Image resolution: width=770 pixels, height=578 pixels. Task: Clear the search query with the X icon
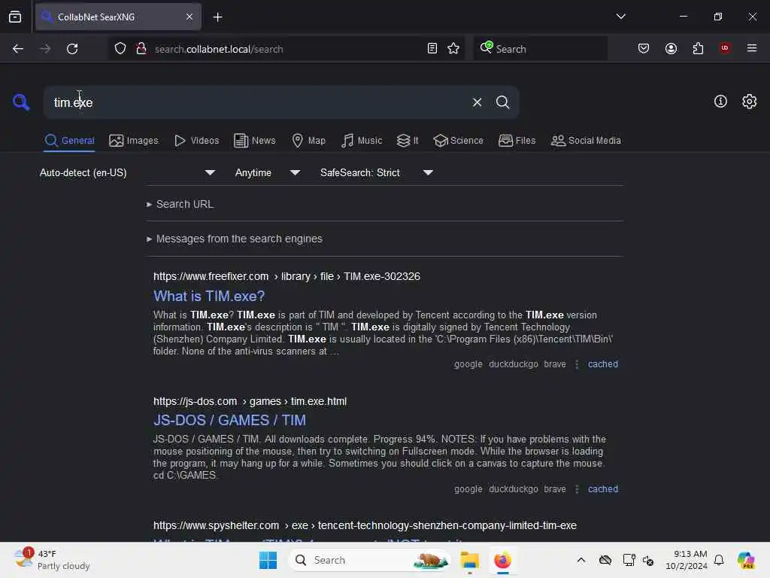[x=477, y=102]
